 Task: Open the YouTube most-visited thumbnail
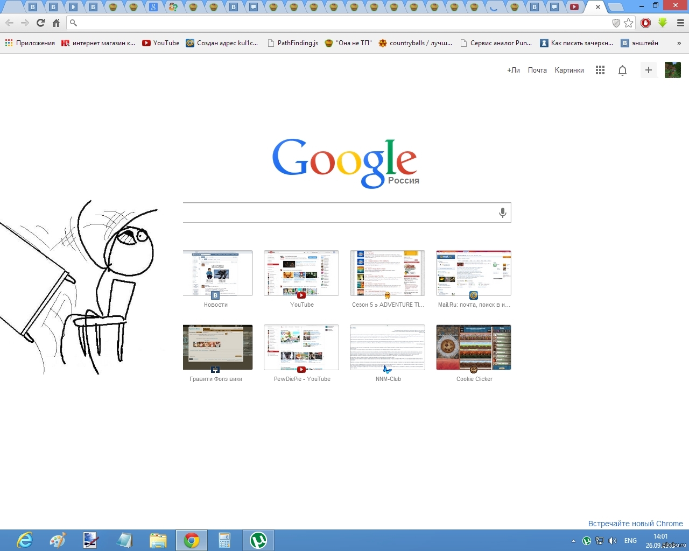(301, 273)
